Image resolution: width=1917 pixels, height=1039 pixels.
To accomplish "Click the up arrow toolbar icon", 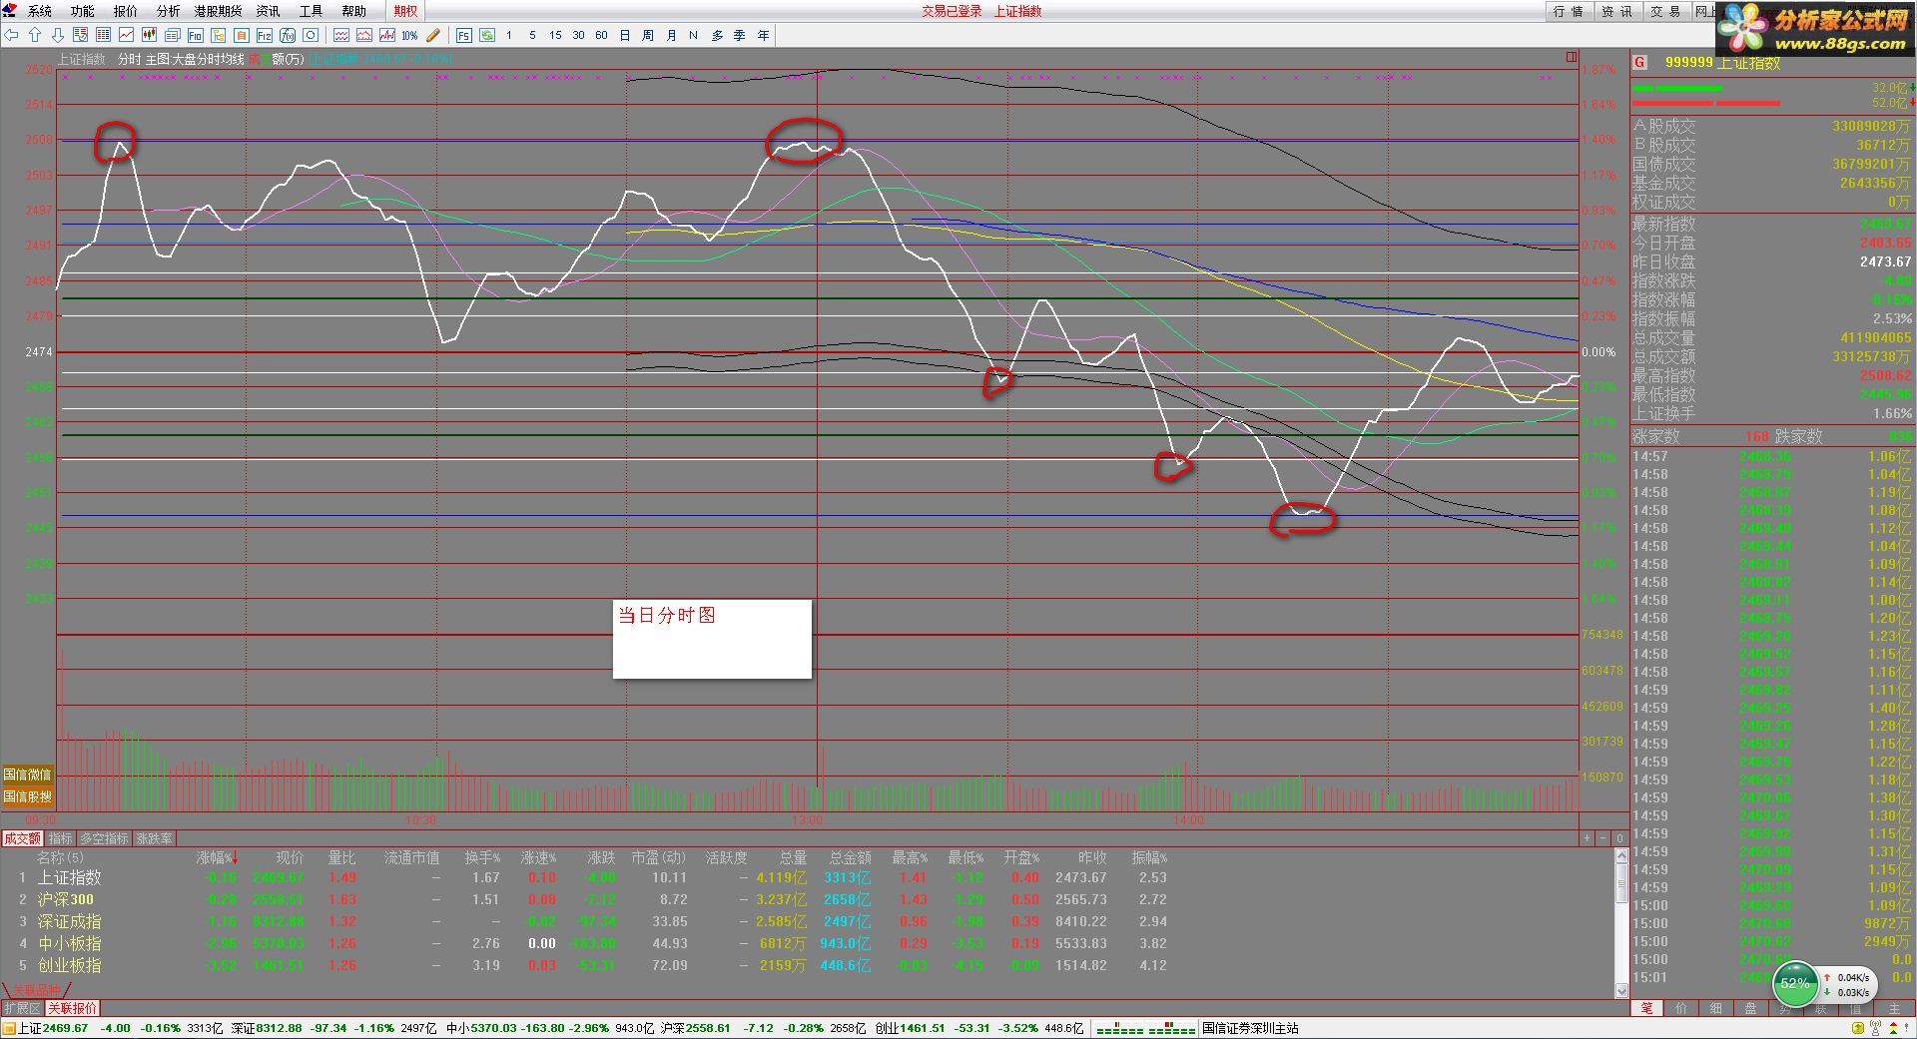I will tap(35, 35).
